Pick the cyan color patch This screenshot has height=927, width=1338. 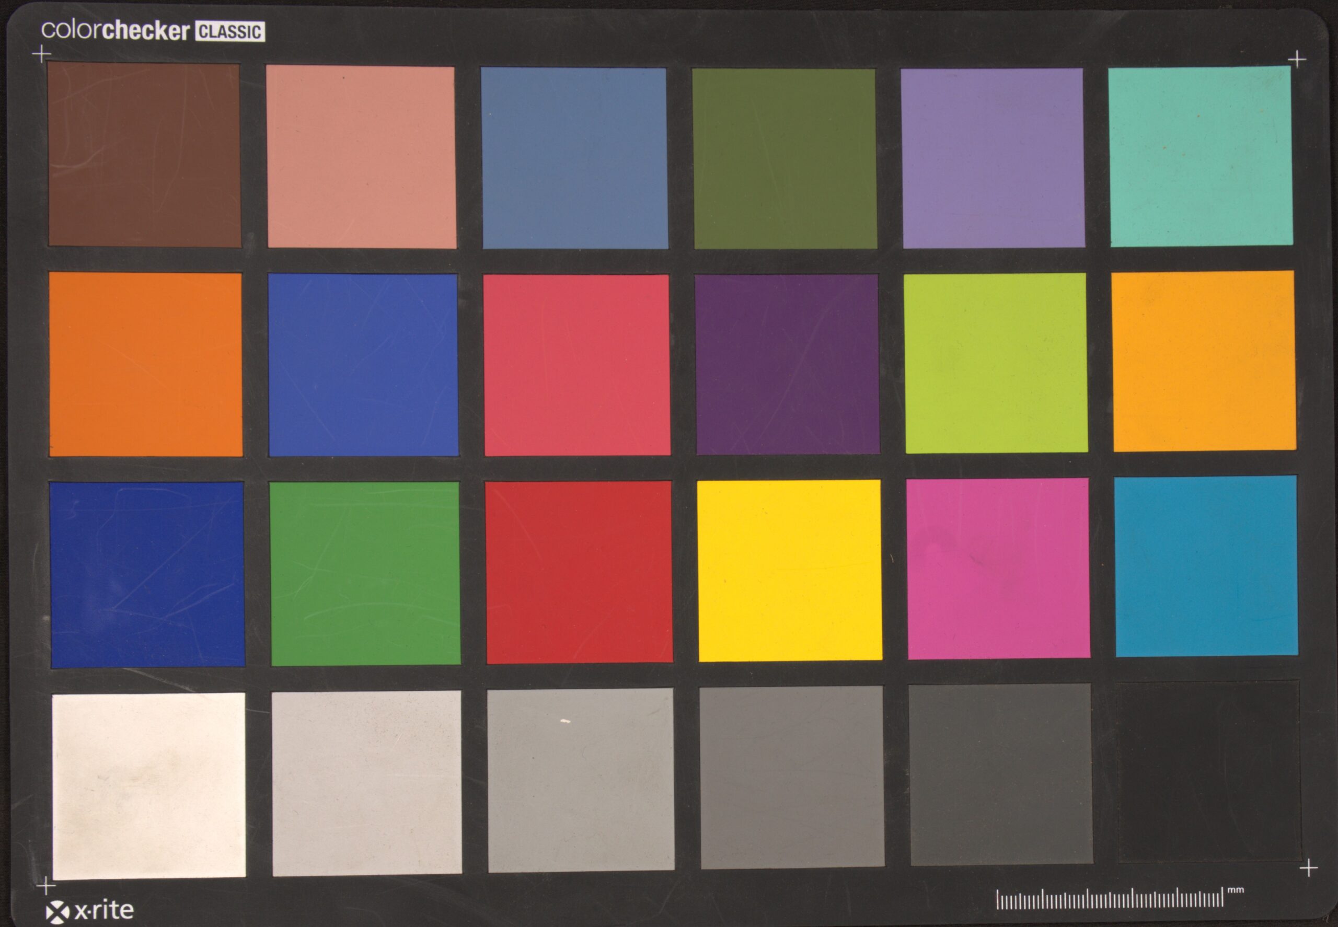pos(1206,566)
